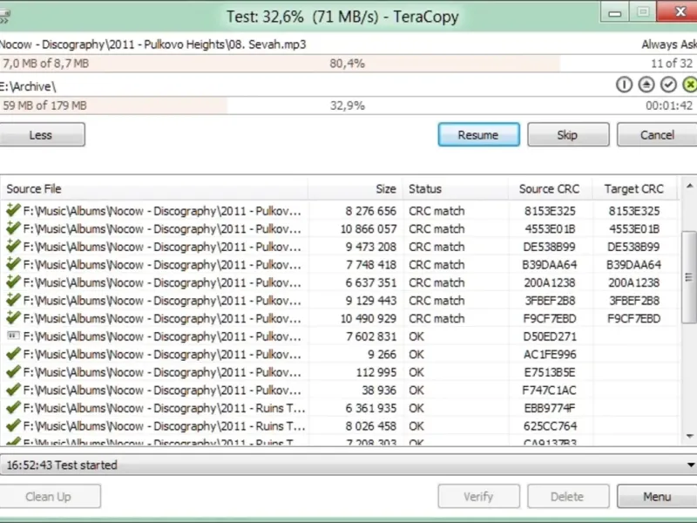Open the Menu button
The image size is (697, 523).
pyautogui.click(x=657, y=496)
